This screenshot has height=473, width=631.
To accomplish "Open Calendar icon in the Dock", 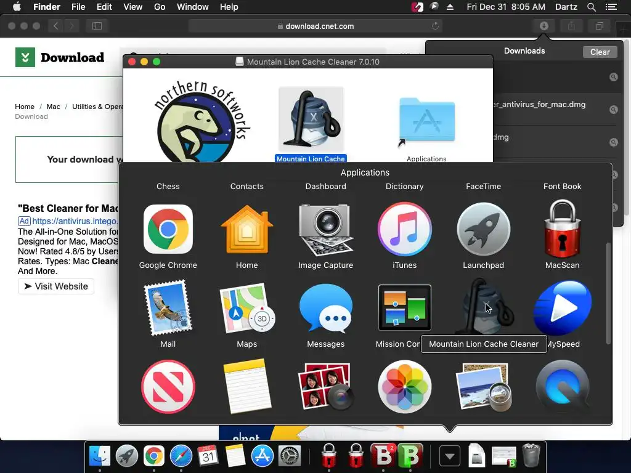I will point(208,456).
